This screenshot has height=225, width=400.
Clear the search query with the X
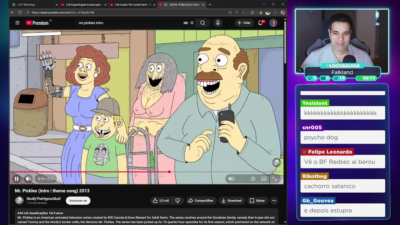click(192, 23)
